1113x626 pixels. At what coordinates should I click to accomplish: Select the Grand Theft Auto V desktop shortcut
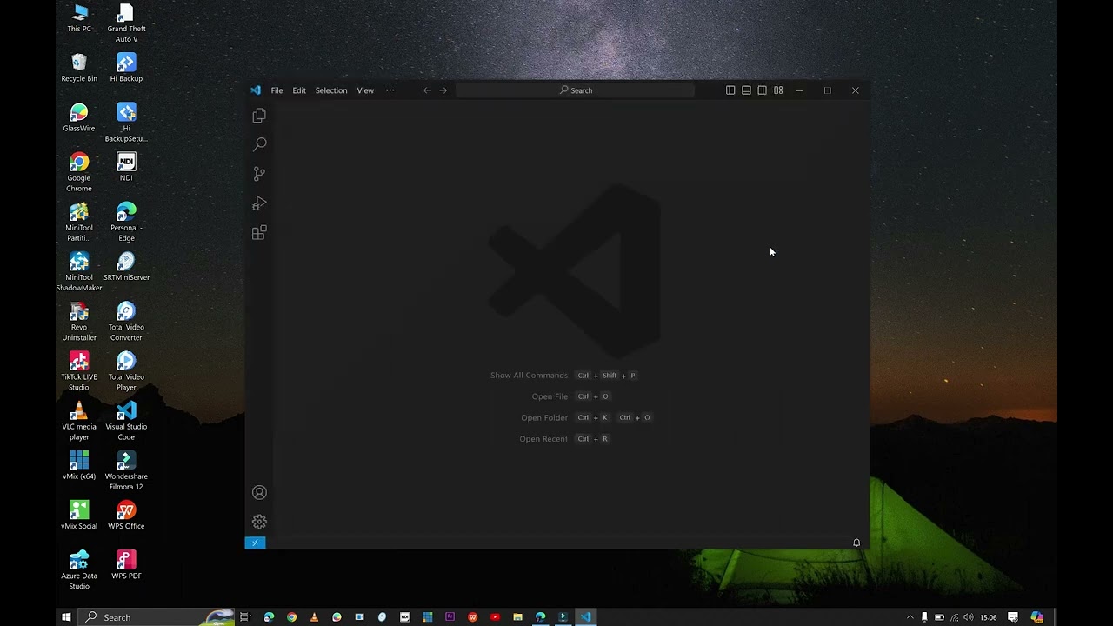(x=126, y=23)
